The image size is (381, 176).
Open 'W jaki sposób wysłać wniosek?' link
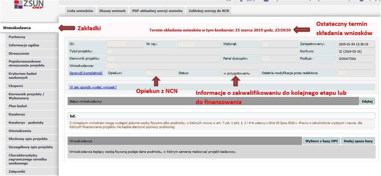[93, 87]
